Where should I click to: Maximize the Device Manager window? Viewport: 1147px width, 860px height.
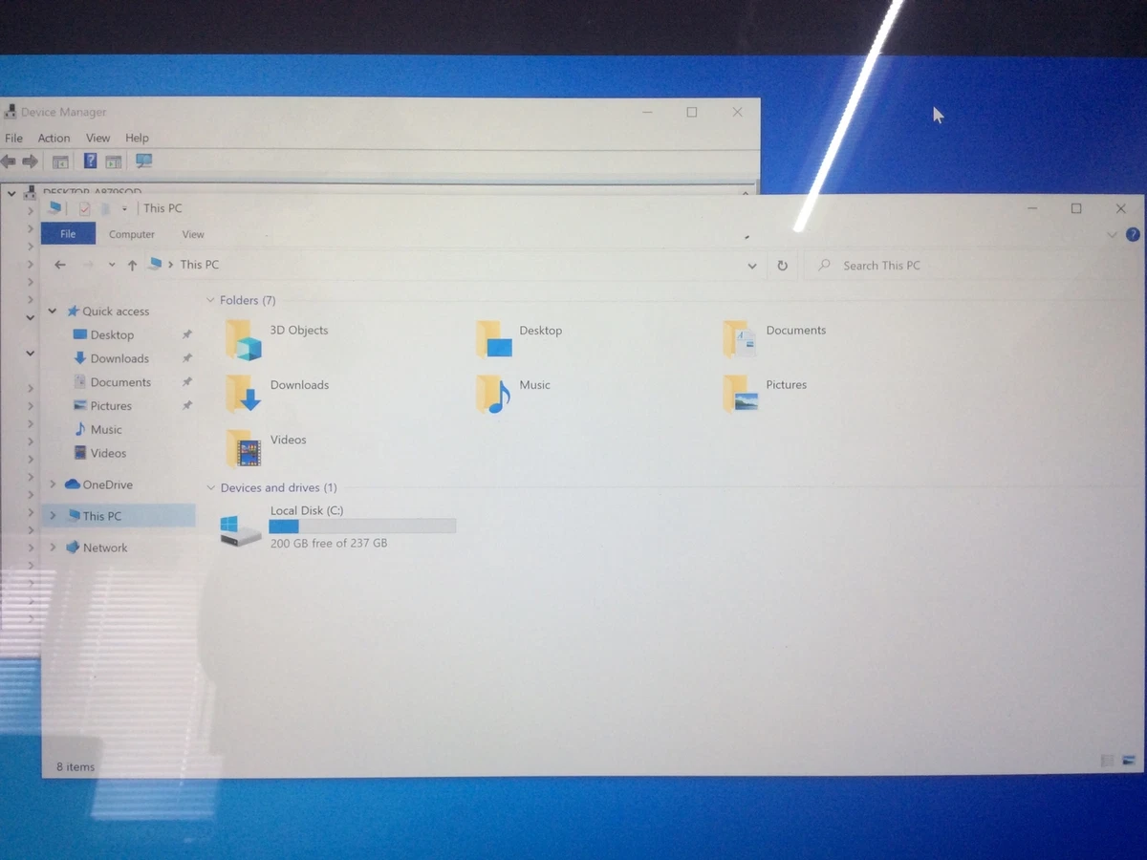(692, 112)
